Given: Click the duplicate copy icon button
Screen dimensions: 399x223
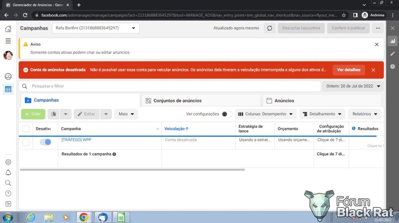Looking at the screenshot, I should pyautogui.click(x=53, y=114).
